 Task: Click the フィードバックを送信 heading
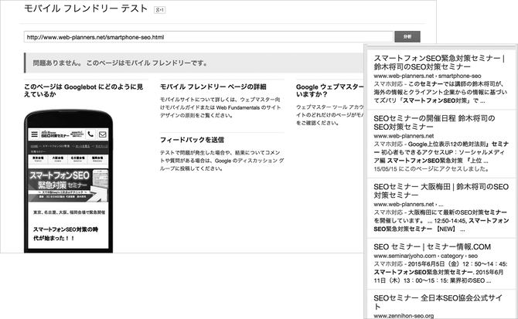[192, 140]
